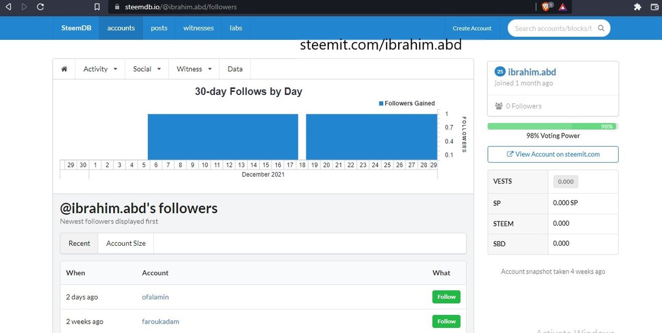The height and width of the screenshot is (333, 662).
Task: Click the home icon tab
Action: [64, 69]
